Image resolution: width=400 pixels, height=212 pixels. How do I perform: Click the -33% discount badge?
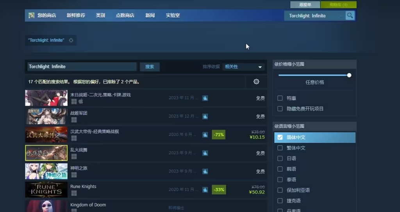point(219,190)
